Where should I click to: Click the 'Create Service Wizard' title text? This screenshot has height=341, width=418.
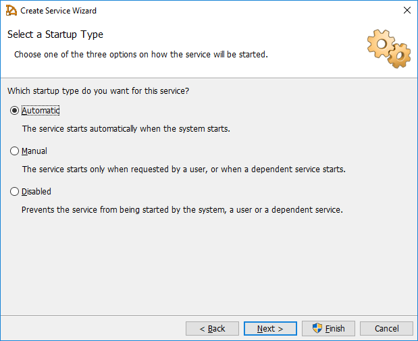58,11
